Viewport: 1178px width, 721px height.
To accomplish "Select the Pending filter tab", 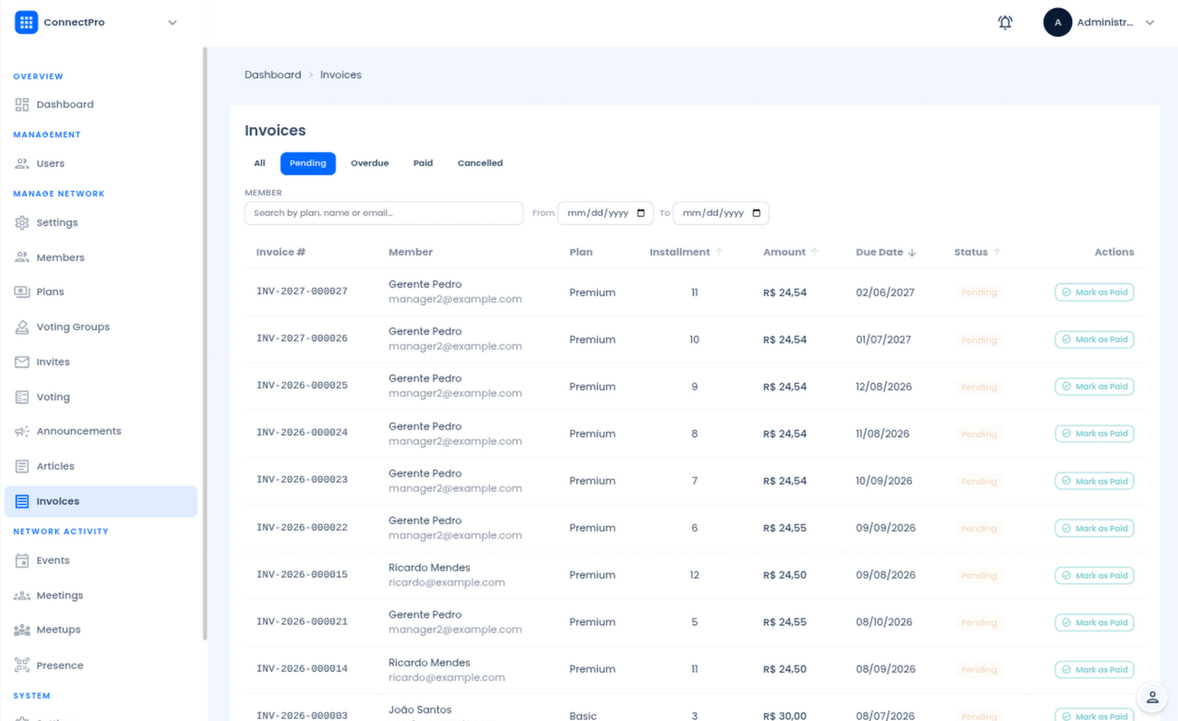I will (x=307, y=163).
